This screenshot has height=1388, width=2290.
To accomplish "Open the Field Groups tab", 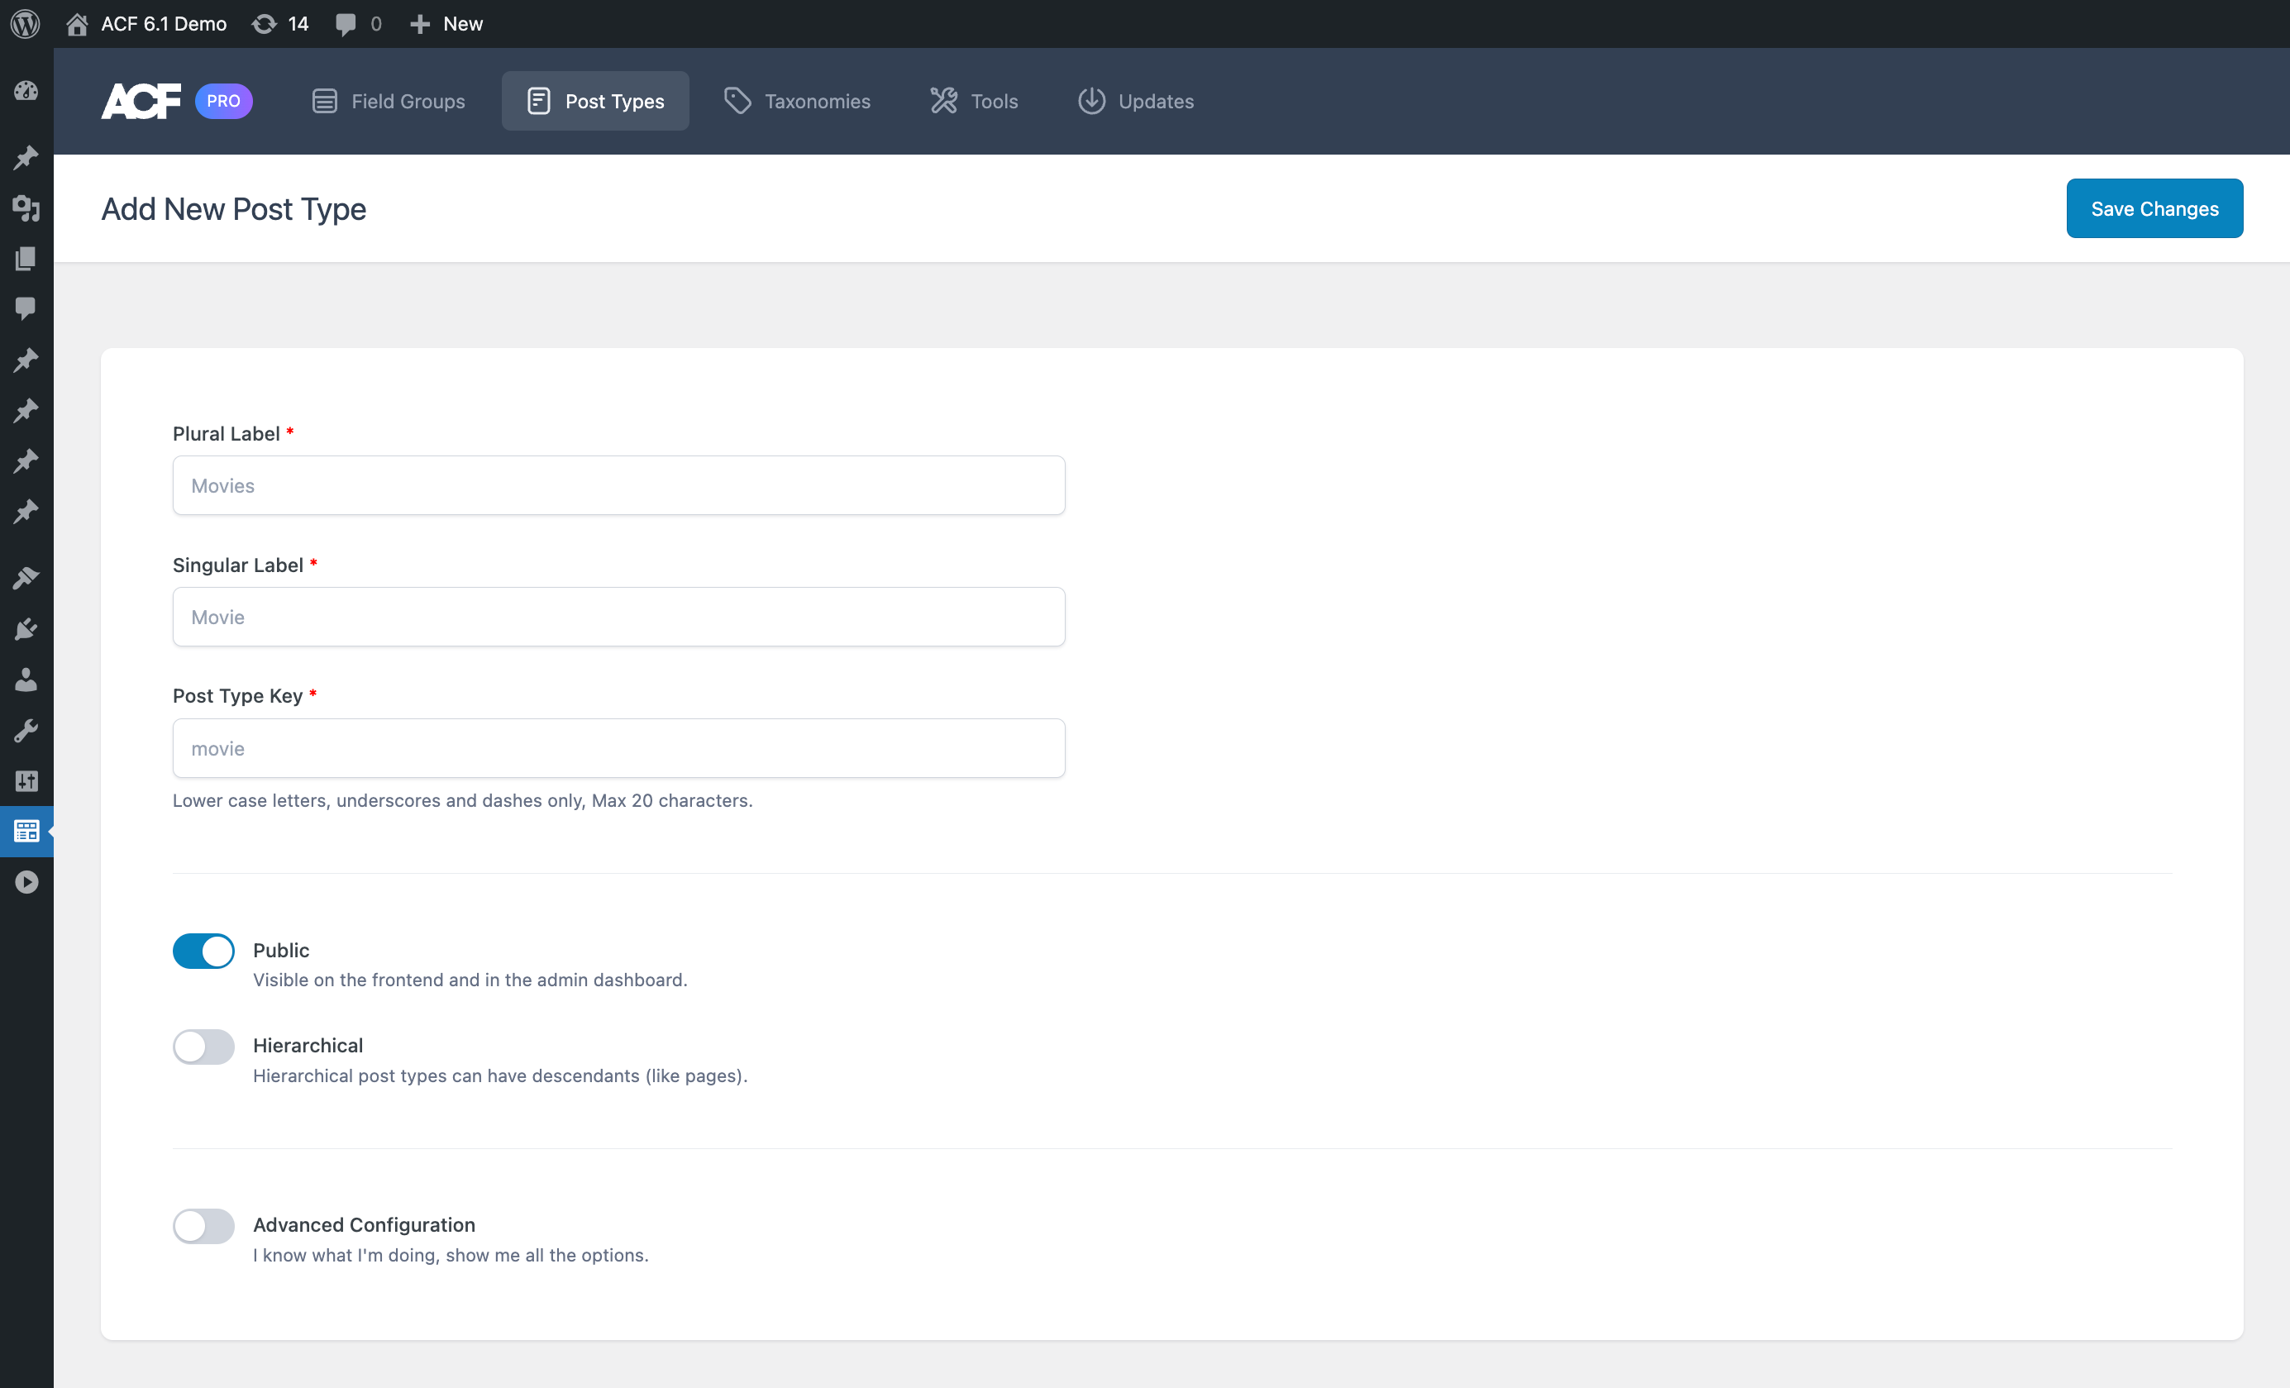I will (389, 100).
